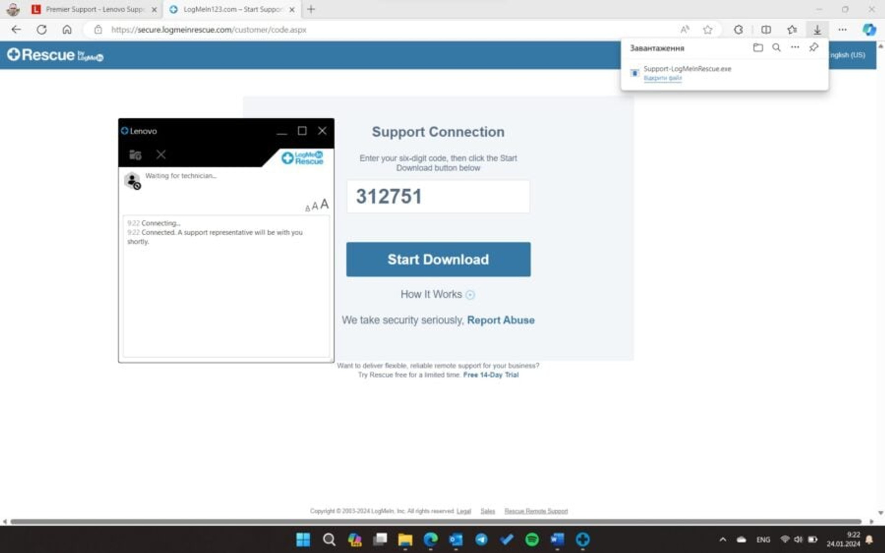Viewport: 885px width, 553px height.
Task: Click the OneDrive cloud tray icon
Action: point(741,540)
